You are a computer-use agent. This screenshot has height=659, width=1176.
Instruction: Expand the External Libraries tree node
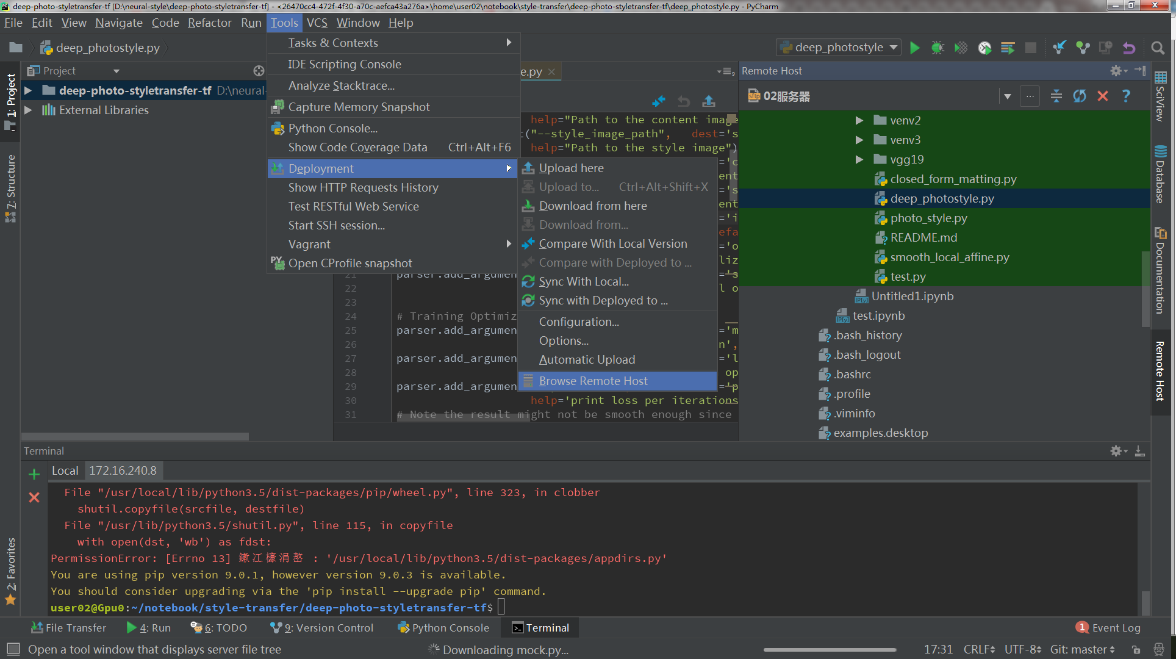click(28, 110)
